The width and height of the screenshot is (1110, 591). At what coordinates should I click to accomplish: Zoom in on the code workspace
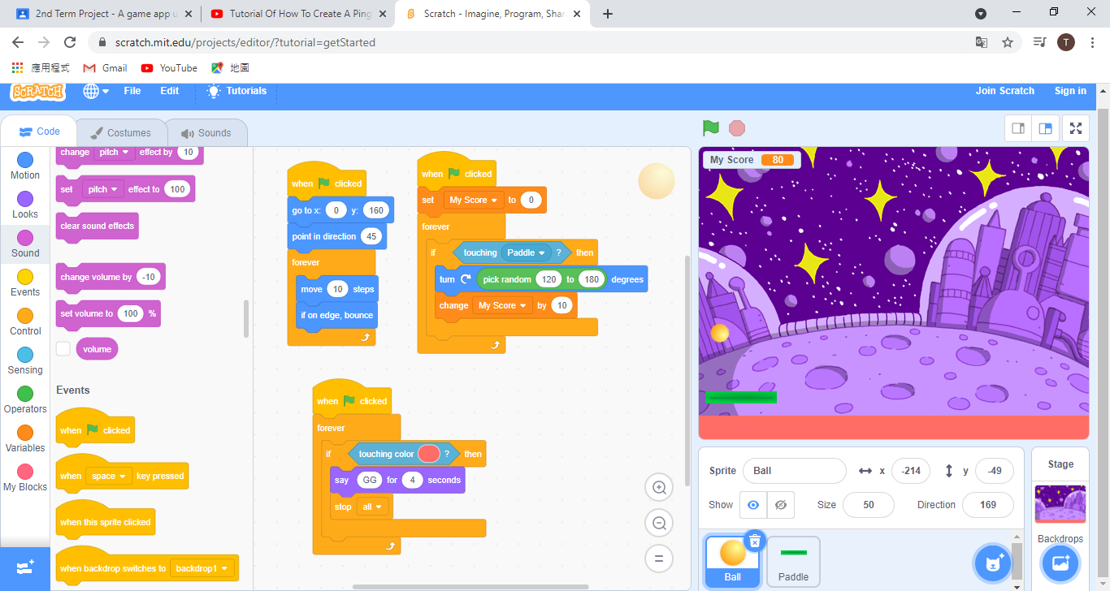[x=659, y=488]
